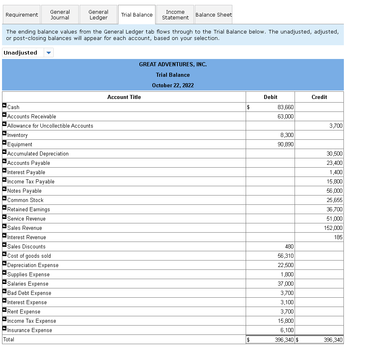Click the arrow icon next to Bad Debt Expense
377x349 pixels.
click(4, 292)
